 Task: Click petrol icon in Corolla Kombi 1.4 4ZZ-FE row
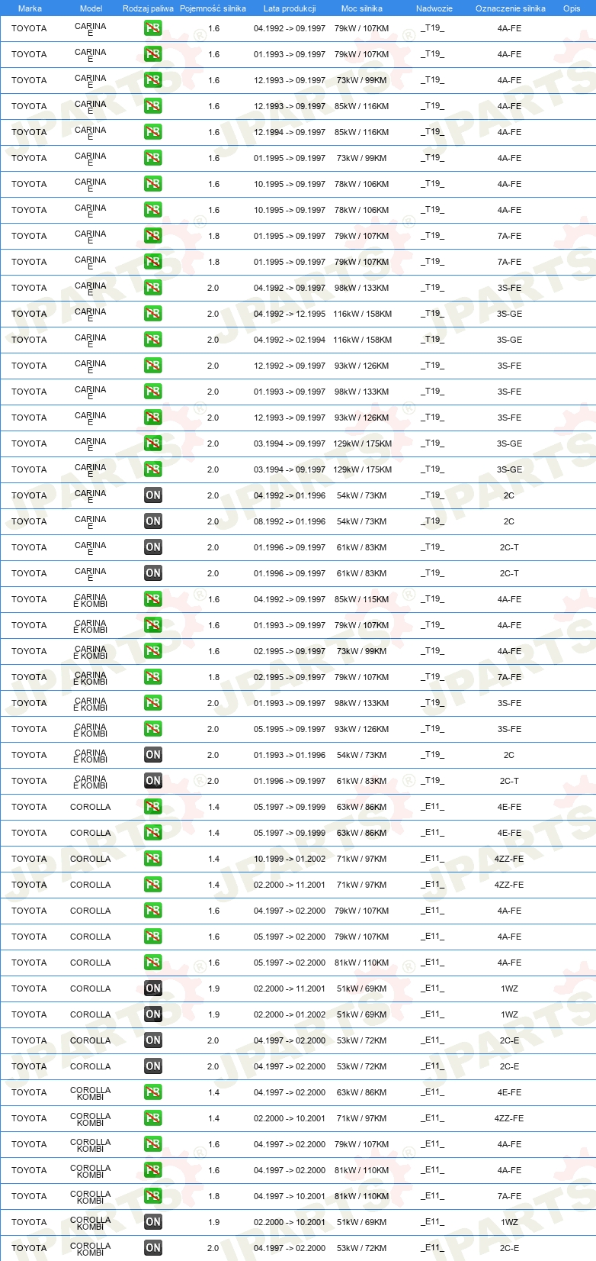click(x=153, y=1118)
